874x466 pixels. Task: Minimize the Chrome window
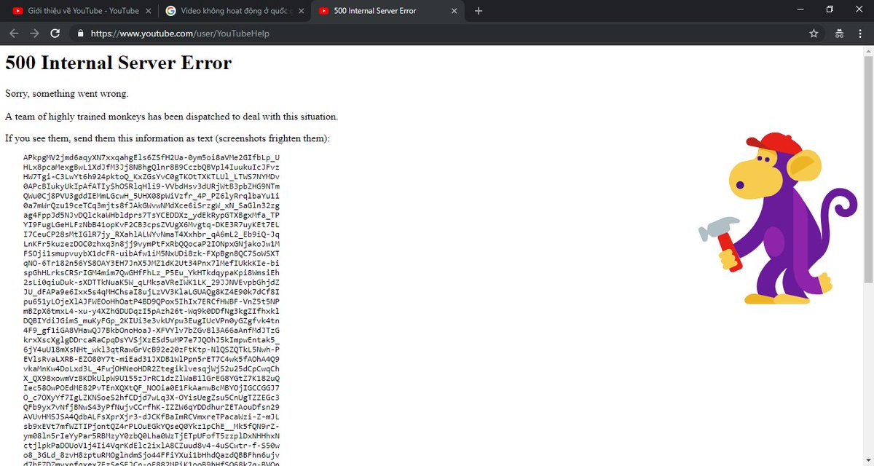(799, 10)
